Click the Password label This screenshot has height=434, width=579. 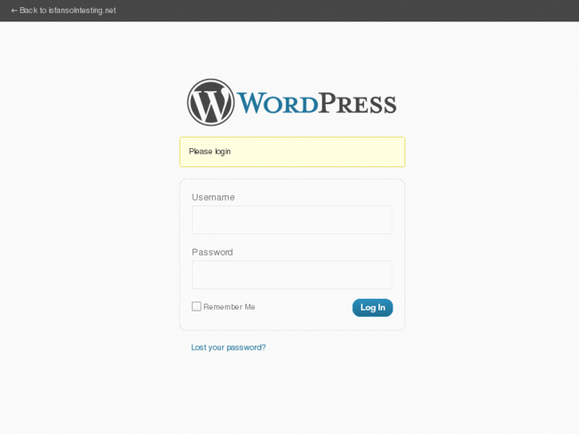pos(213,252)
